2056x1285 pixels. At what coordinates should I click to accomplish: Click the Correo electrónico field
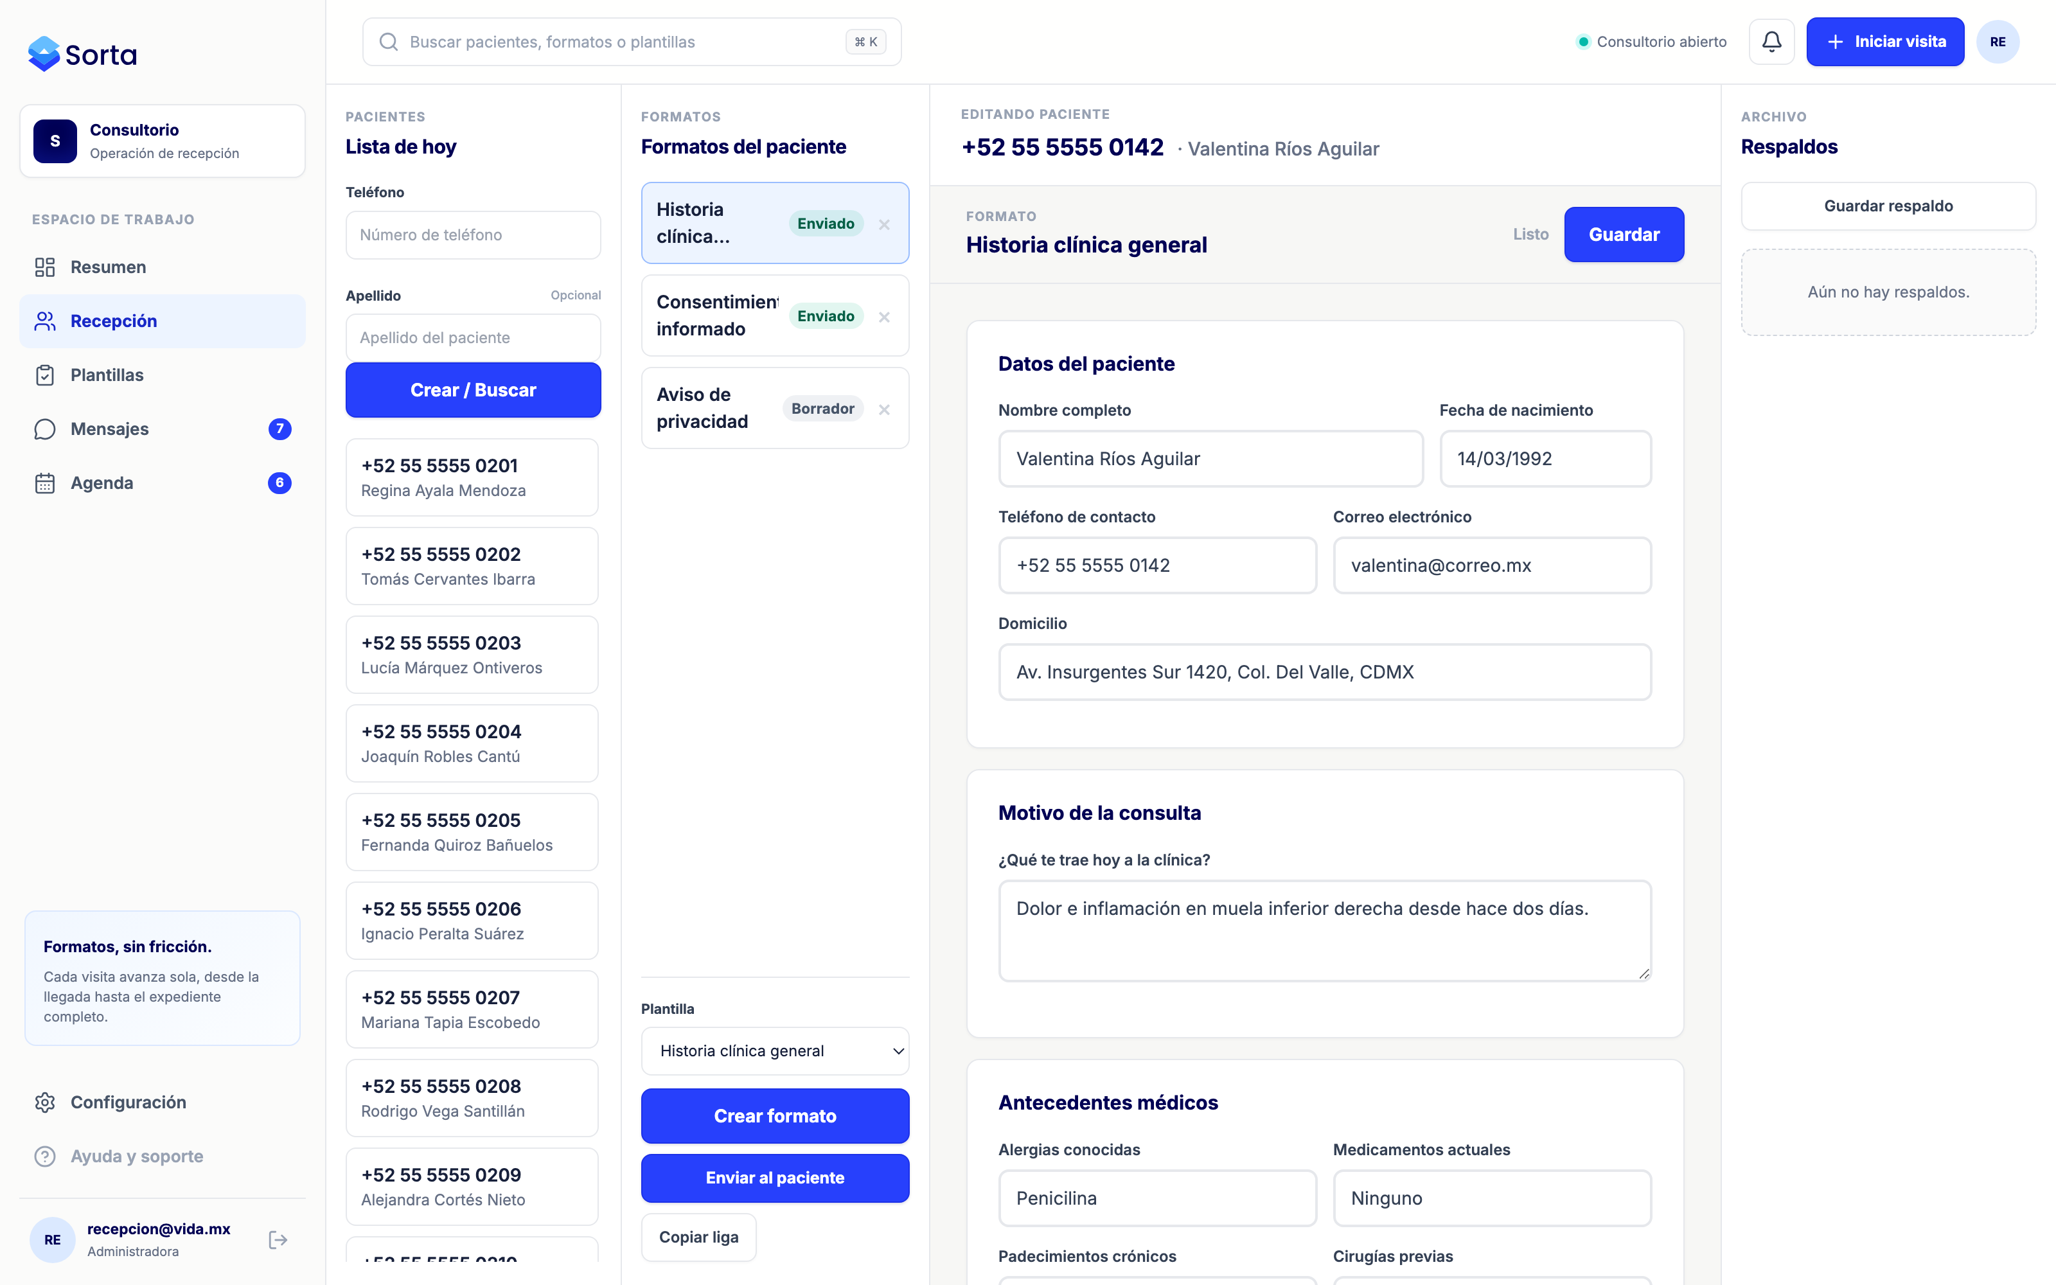pos(1492,566)
